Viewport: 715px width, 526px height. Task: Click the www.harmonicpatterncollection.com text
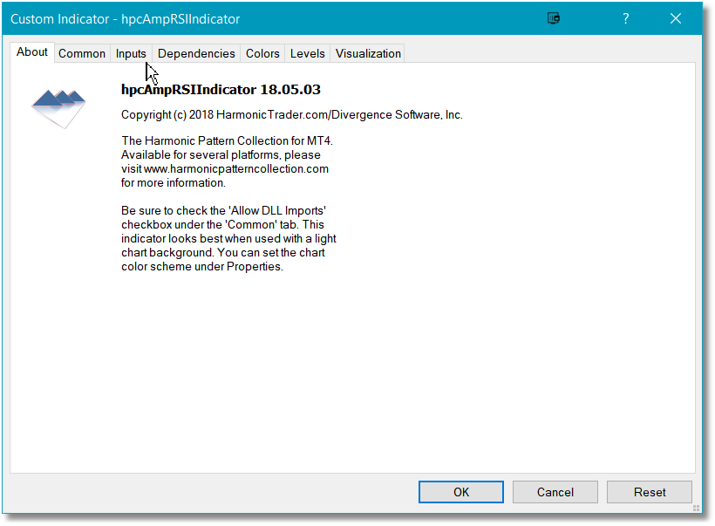click(236, 169)
